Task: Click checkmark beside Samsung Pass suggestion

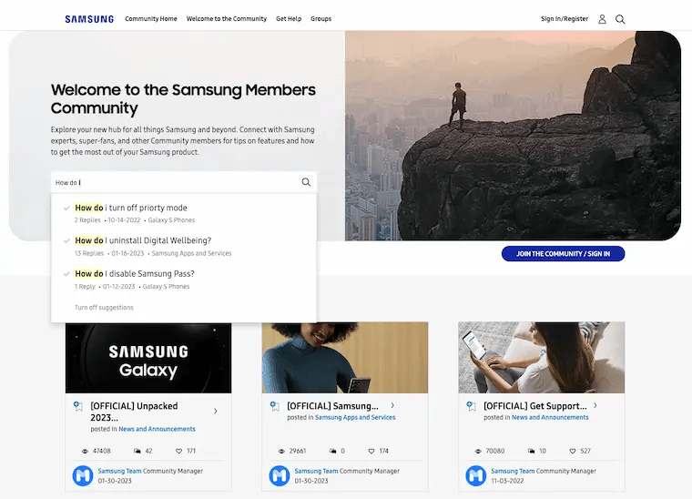Action: tap(66, 273)
